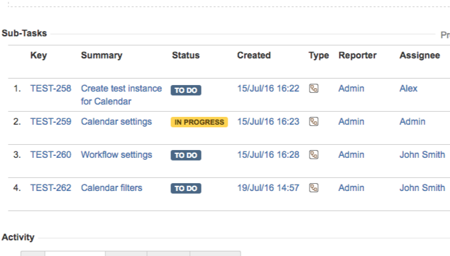This screenshot has width=450, height=256.
Task: Select row number 2 in sub-tasks
Action: 17,122
